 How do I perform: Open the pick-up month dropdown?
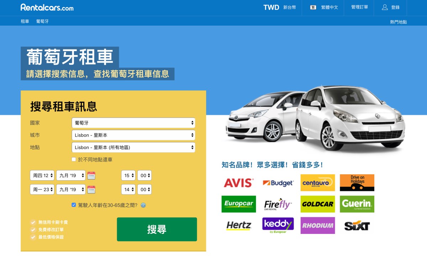[x=71, y=175]
